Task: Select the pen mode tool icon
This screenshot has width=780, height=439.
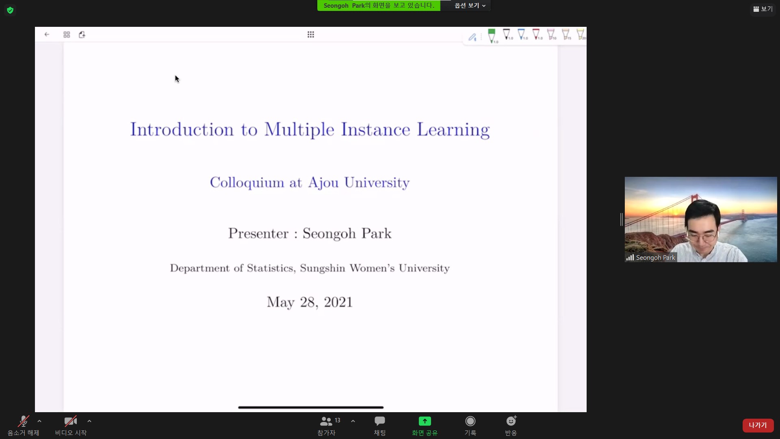Action: coord(472,37)
